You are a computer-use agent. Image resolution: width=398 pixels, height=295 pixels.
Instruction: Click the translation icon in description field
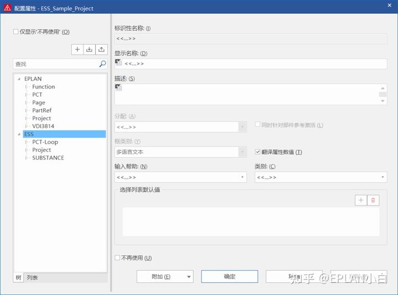click(118, 87)
